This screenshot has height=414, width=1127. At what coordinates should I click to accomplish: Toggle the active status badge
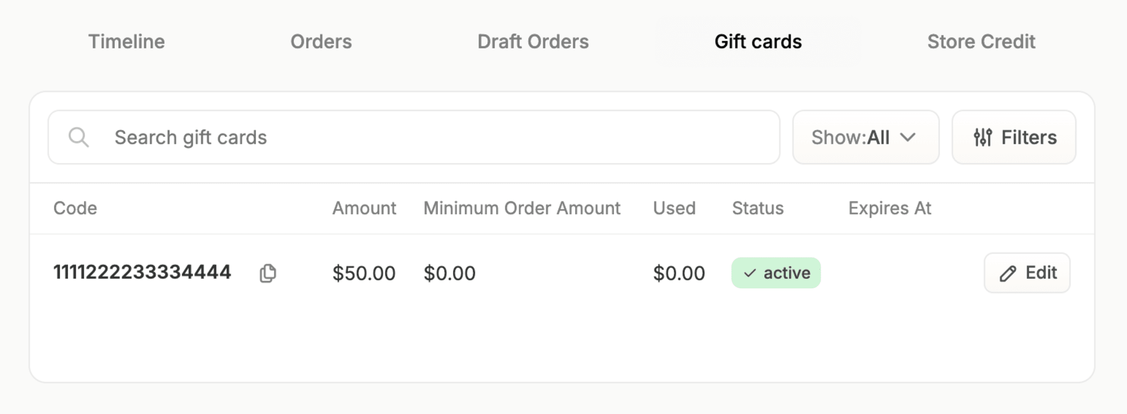(776, 272)
